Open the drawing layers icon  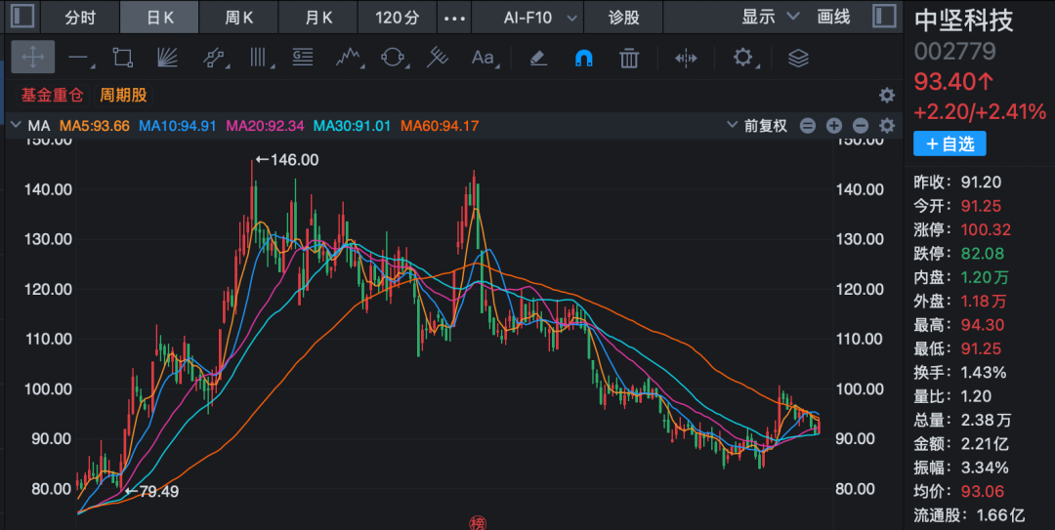point(798,58)
